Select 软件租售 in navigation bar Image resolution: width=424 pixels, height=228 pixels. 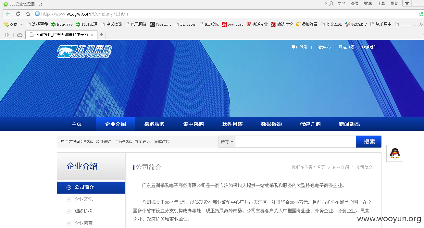(x=232, y=124)
